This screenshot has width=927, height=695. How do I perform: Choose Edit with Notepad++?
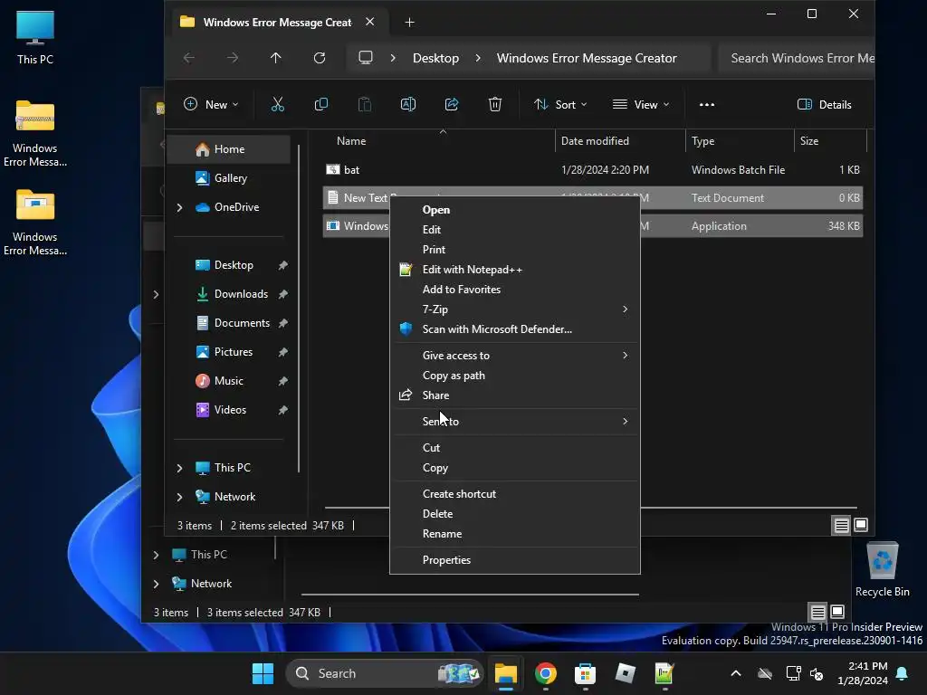click(514, 270)
